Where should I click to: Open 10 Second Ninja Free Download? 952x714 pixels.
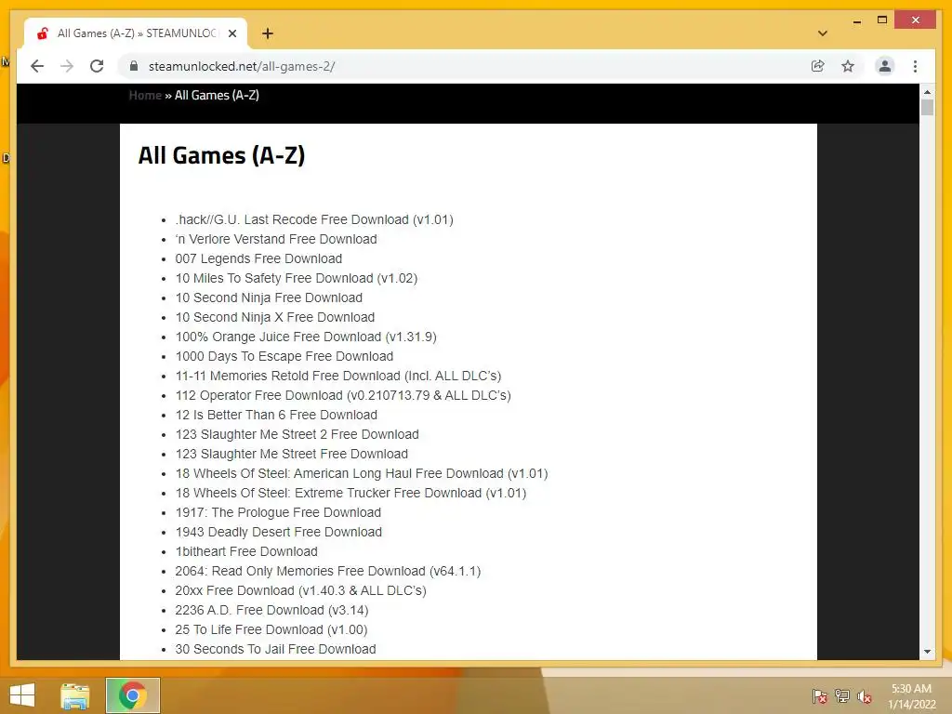[269, 297]
